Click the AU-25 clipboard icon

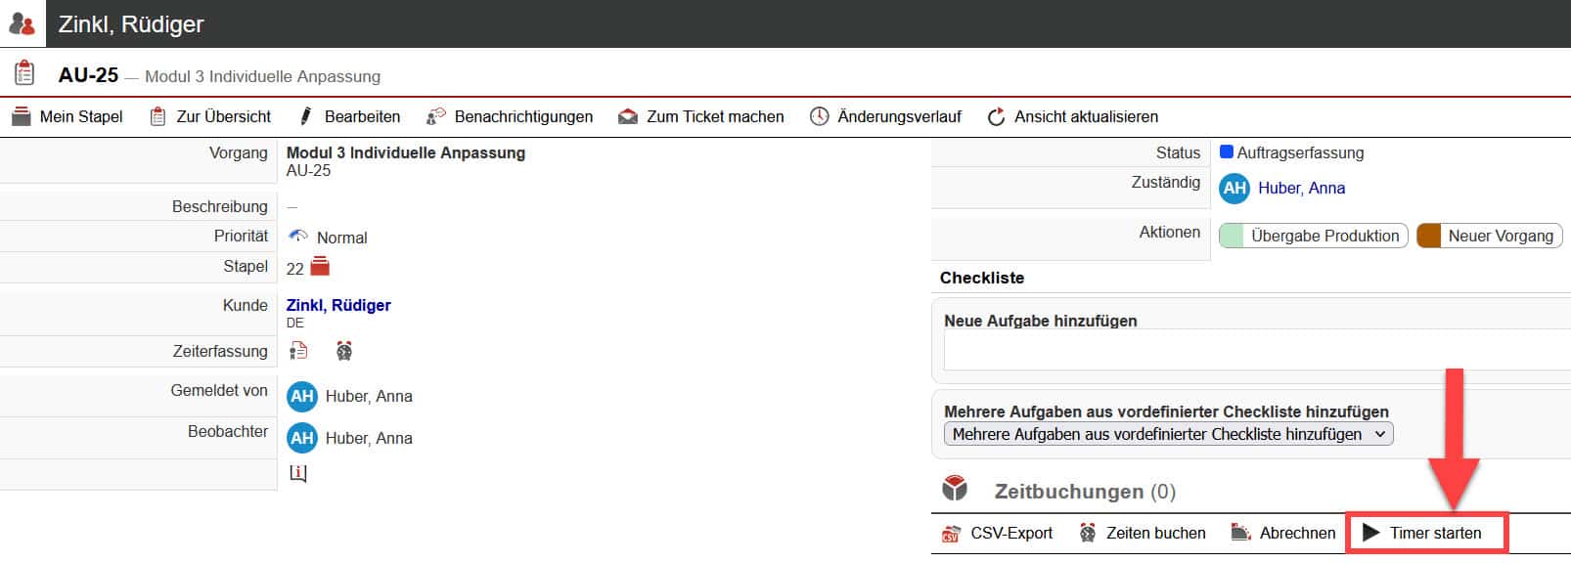pos(24,73)
